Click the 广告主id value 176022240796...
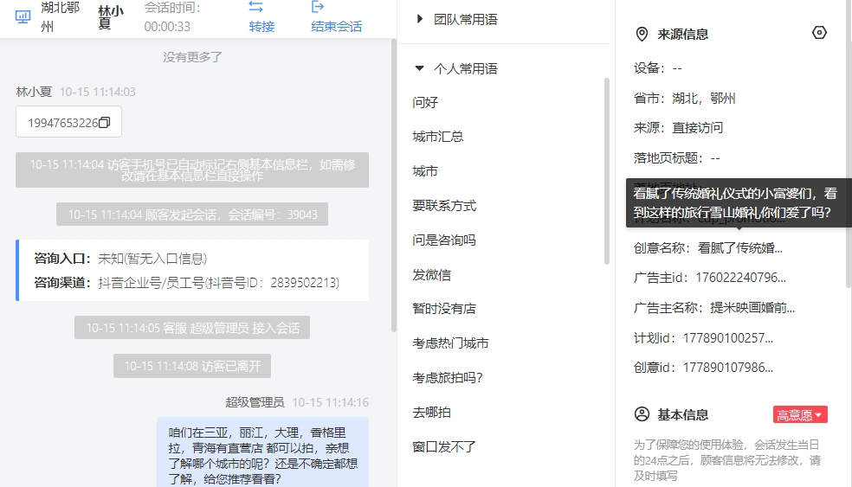 pyautogui.click(x=740, y=278)
